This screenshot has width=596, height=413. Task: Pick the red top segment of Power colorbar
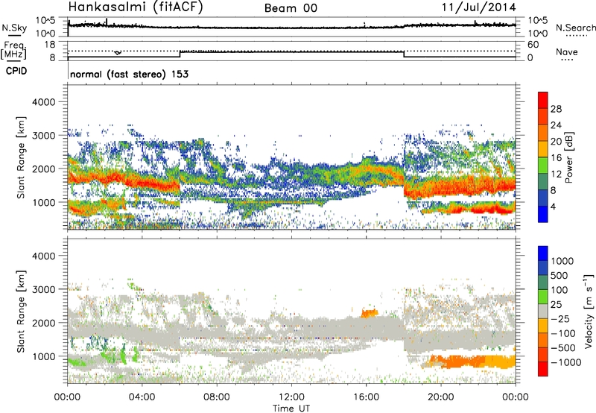543,100
